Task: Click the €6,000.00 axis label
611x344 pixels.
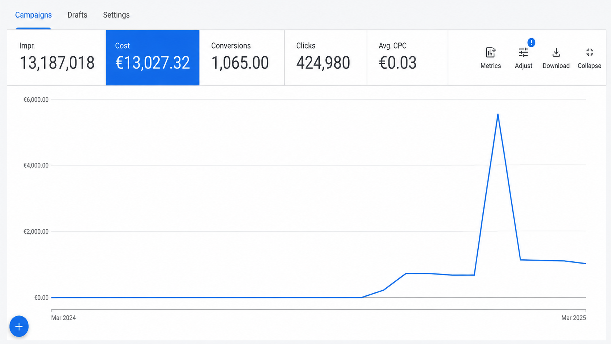Action: [x=36, y=100]
